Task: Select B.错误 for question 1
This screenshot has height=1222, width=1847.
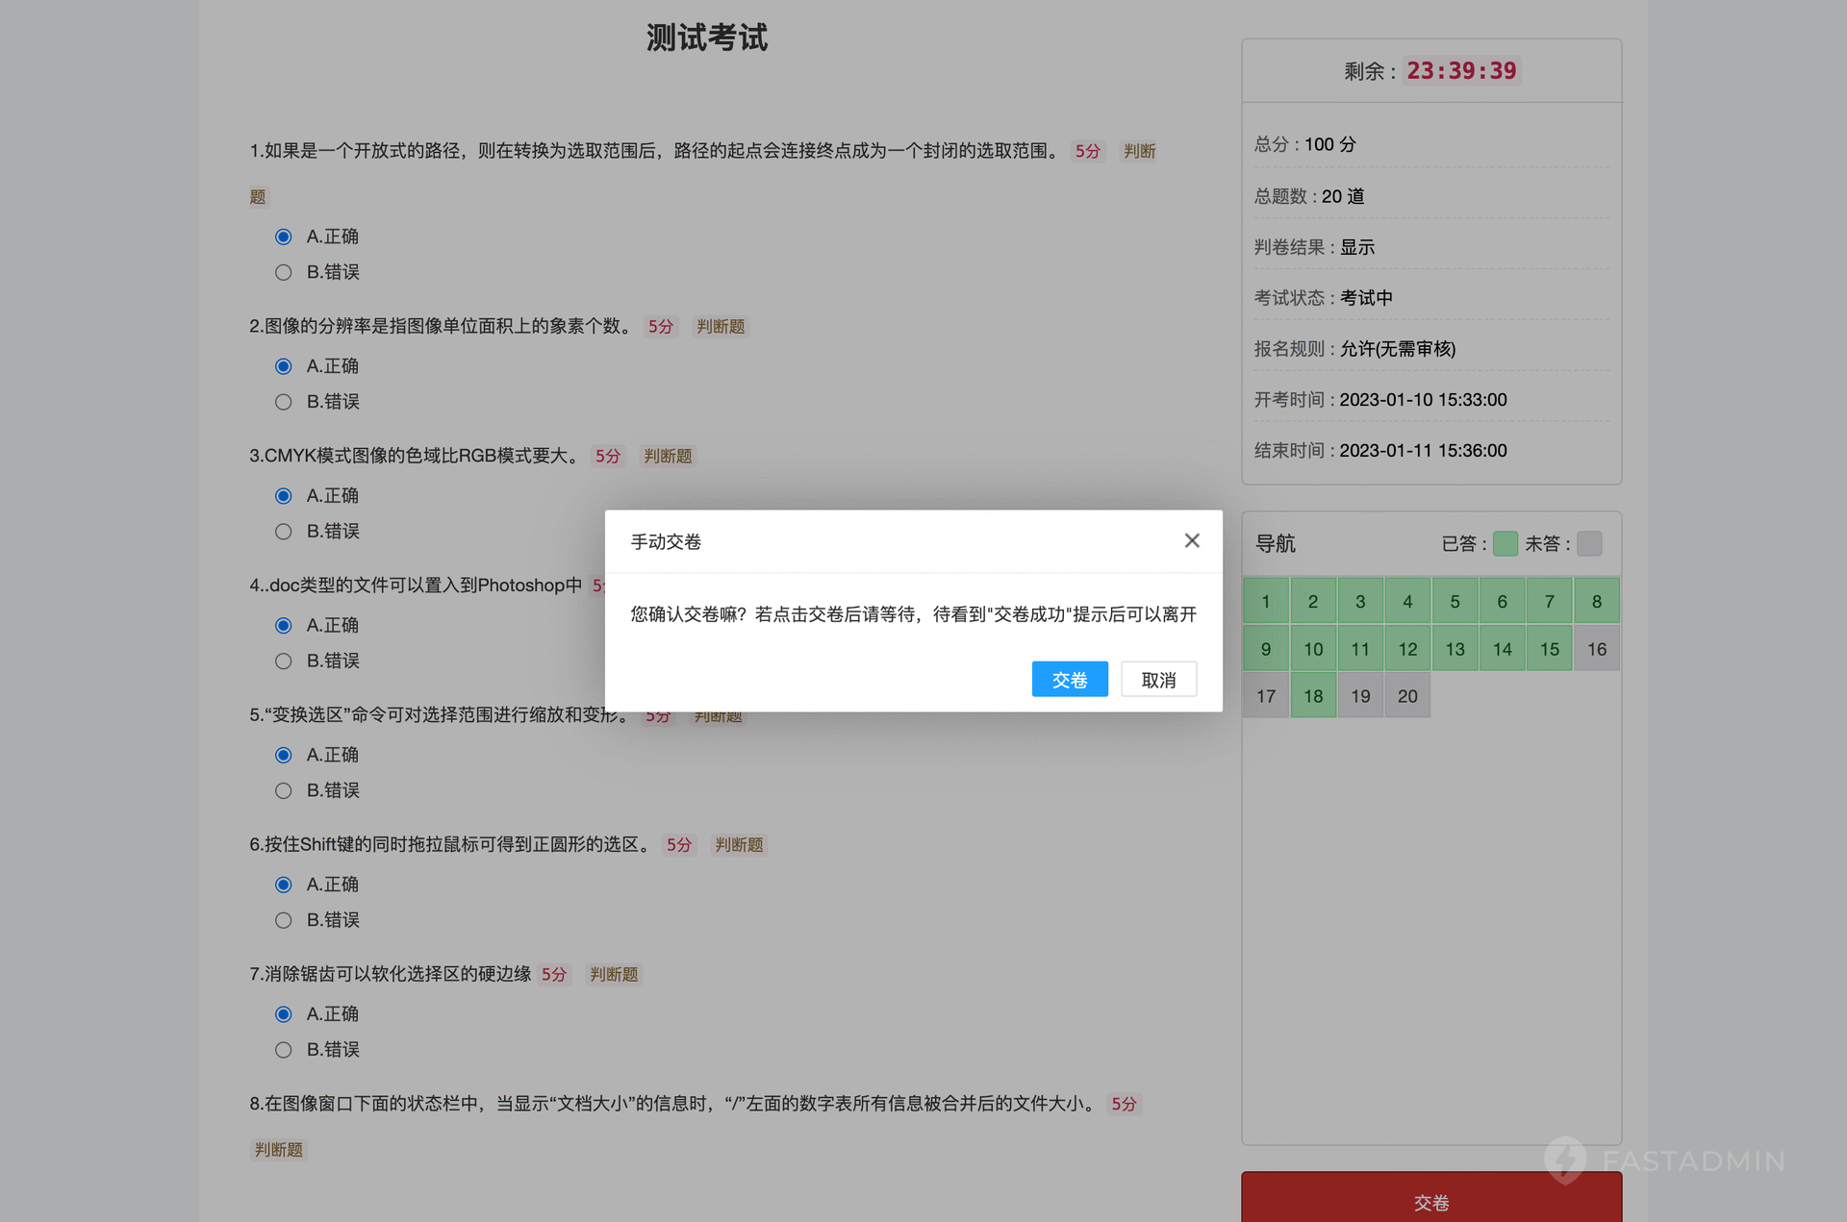Action: click(283, 272)
